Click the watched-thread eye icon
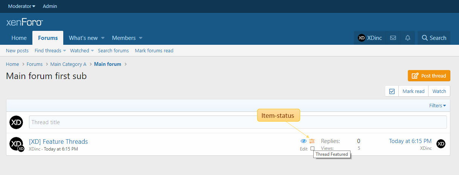 tap(303, 141)
